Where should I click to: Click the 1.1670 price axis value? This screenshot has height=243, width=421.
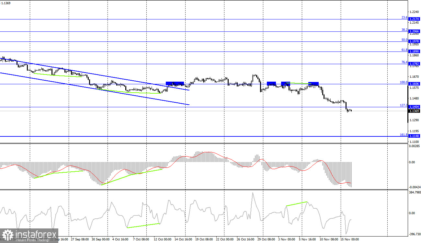click(415, 77)
